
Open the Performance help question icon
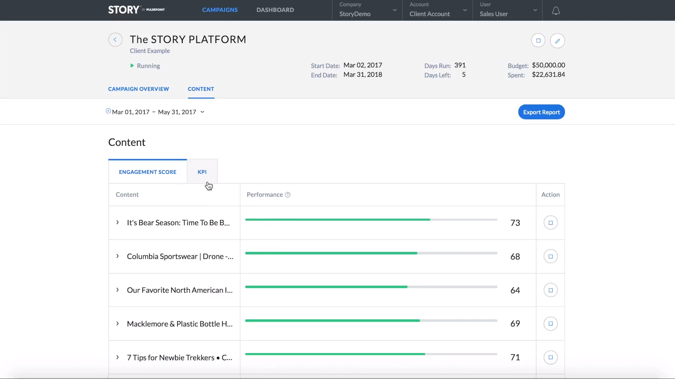(x=288, y=195)
